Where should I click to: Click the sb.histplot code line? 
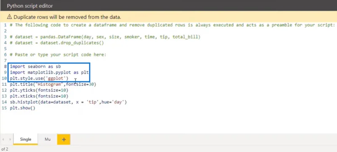pos(68,102)
